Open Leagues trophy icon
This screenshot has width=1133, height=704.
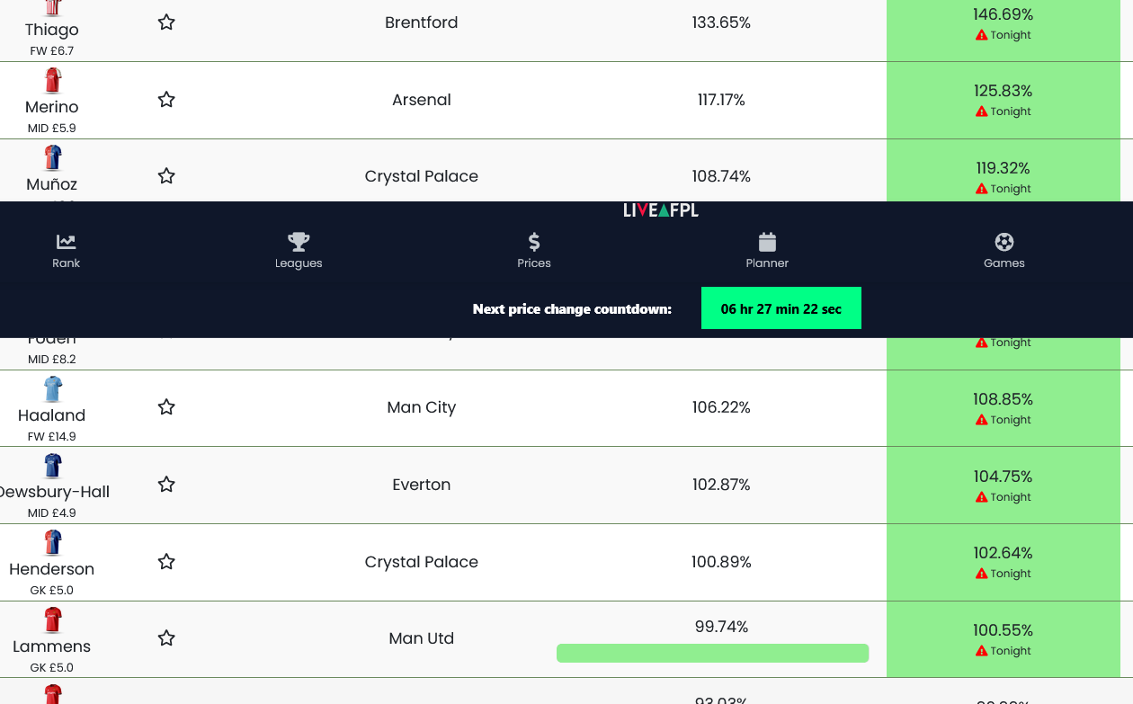pos(299,241)
